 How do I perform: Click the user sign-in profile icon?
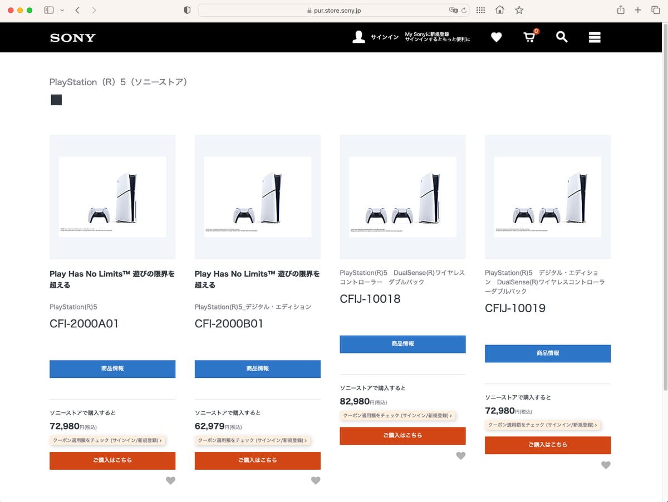[x=359, y=37]
